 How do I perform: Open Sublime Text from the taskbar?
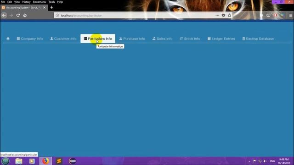pyautogui.click(x=59, y=161)
